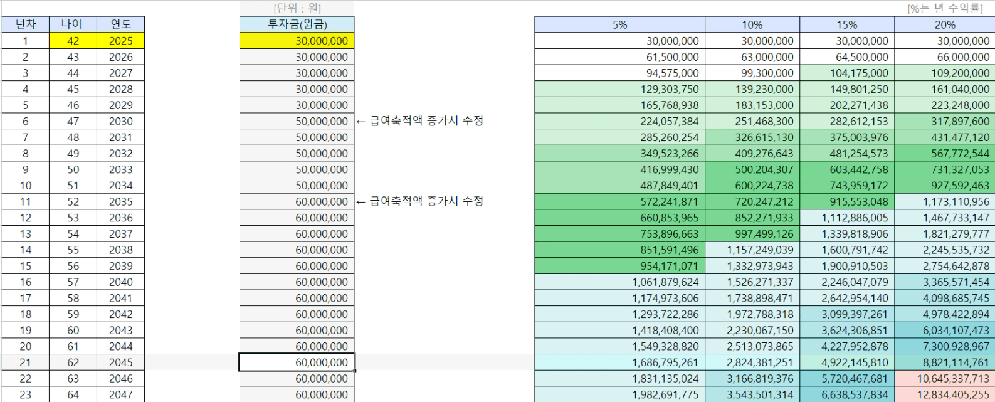The image size is (995, 402).
Task: Select the cell showing 12,834,405,255
Action: pyautogui.click(x=944, y=395)
